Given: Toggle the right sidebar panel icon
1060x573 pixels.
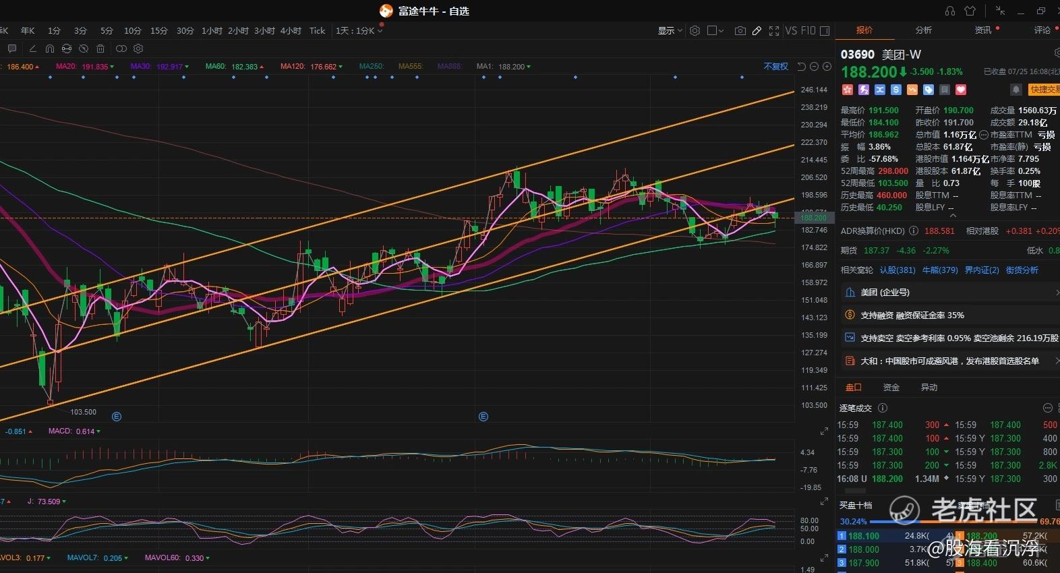Looking at the screenshot, I should pos(825,30).
